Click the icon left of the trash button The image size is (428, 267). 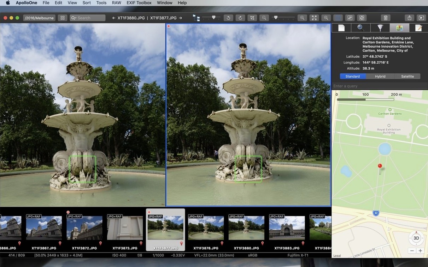click(x=362, y=18)
